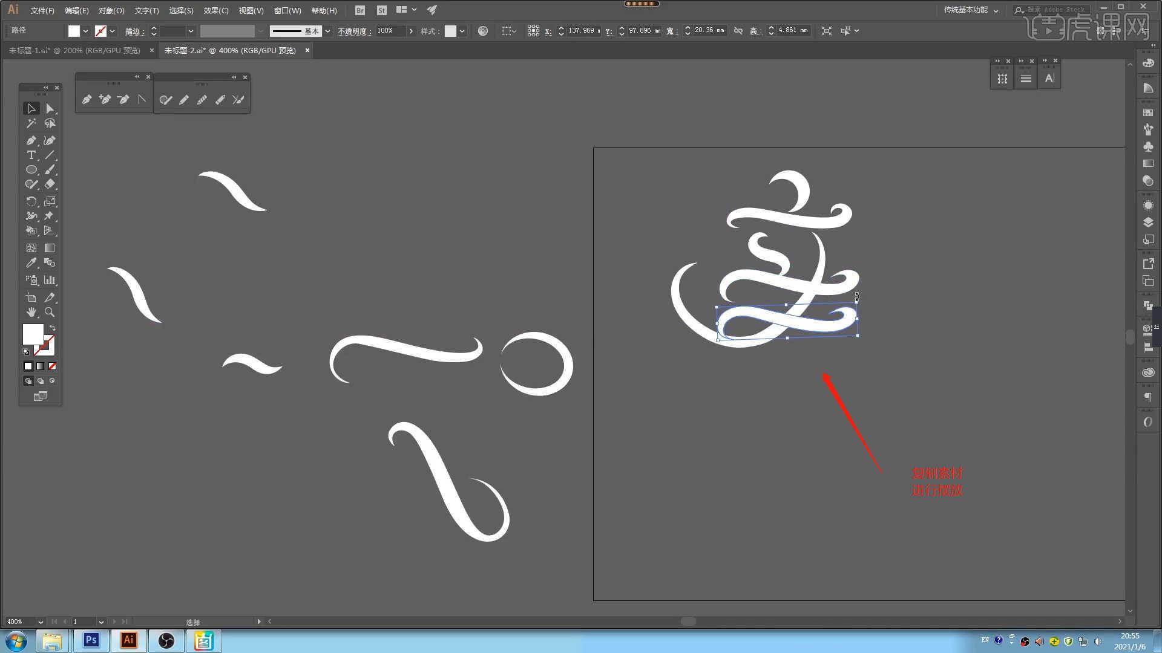Click the large white fill color swatch

(x=33, y=334)
